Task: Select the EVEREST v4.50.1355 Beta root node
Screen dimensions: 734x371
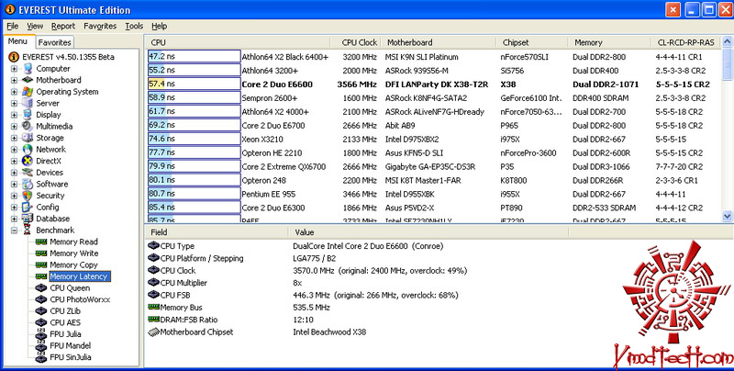Action: tap(68, 57)
